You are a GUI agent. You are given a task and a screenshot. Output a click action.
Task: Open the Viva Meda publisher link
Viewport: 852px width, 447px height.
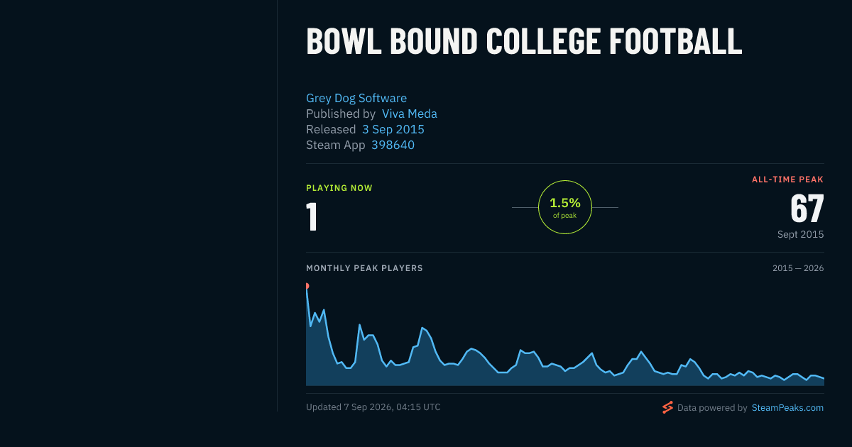[x=410, y=114]
